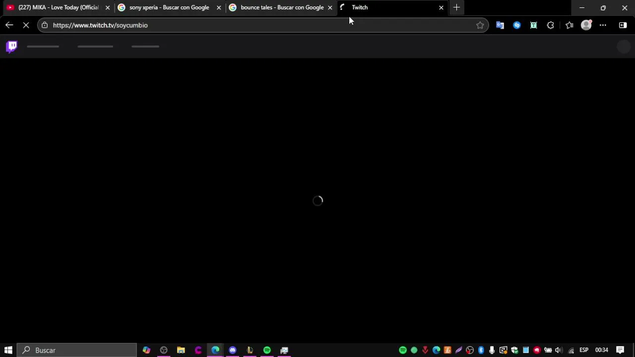This screenshot has height=357, width=635.
Task: Open the green T text extension
Action: coord(534,25)
